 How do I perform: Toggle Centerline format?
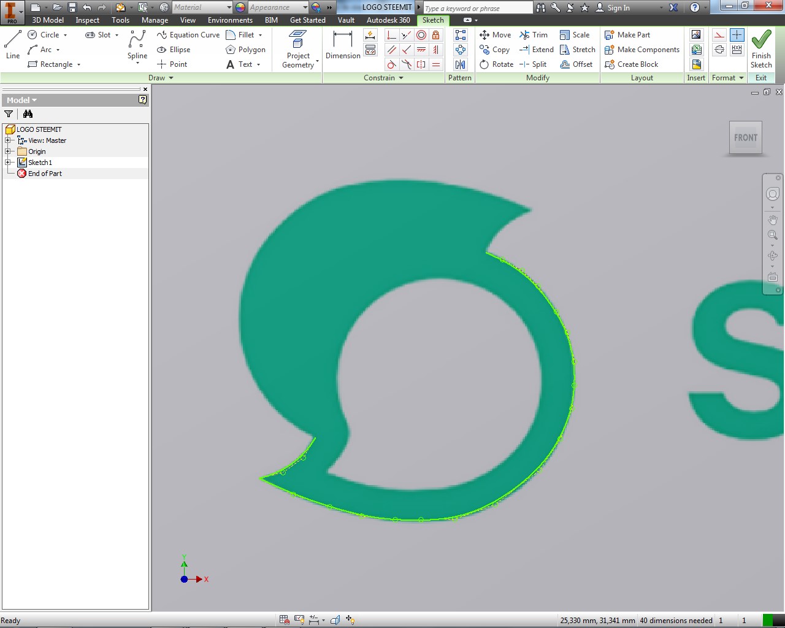click(x=719, y=50)
